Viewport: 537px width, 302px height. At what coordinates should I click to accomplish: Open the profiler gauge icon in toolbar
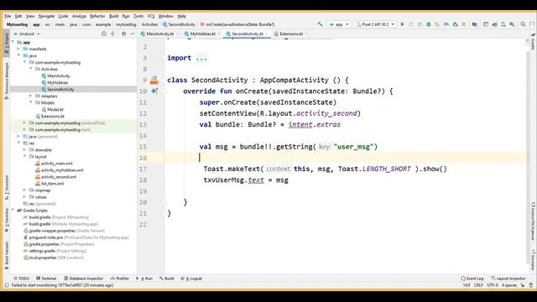[x=446, y=24]
